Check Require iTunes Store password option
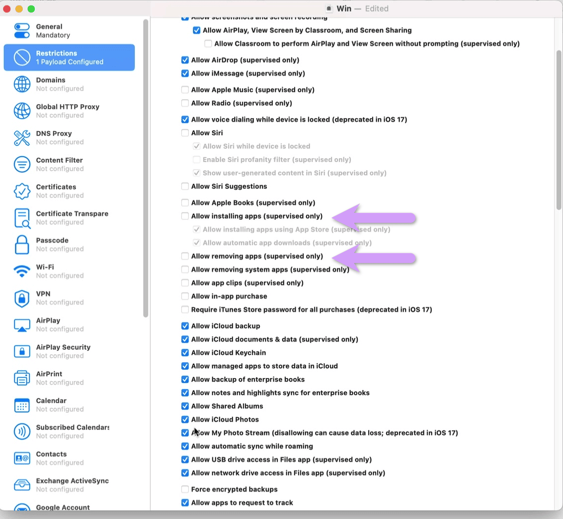The height and width of the screenshot is (519, 563). (x=185, y=309)
